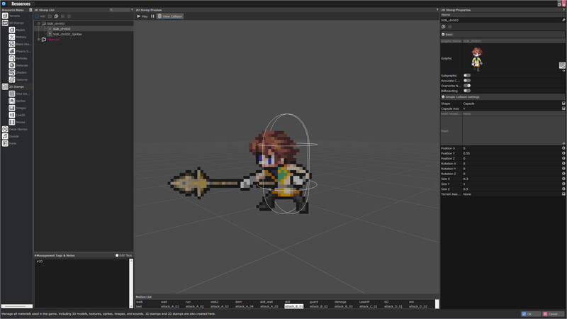This screenshot has width=567, height=319.
Task: Open the Materials resource icon
Action: (x=12, y=65)
